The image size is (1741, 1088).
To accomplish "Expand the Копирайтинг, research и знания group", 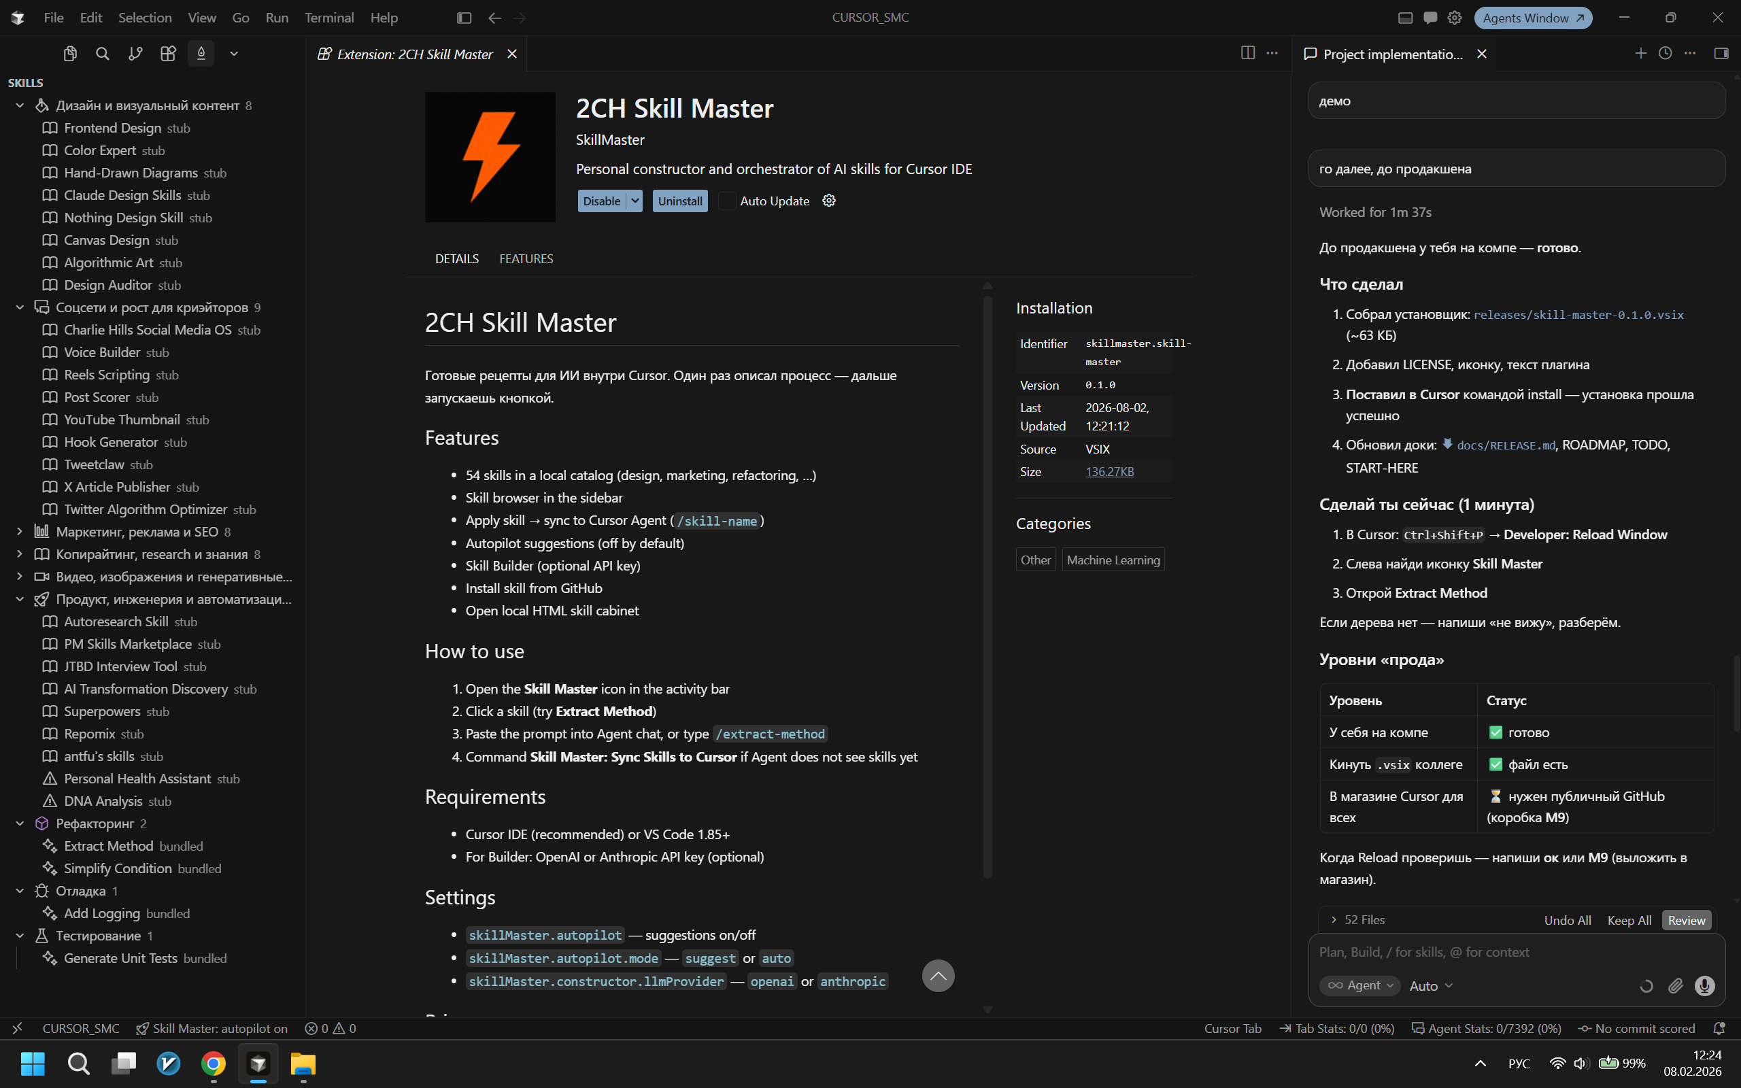I will pos(20,554).
